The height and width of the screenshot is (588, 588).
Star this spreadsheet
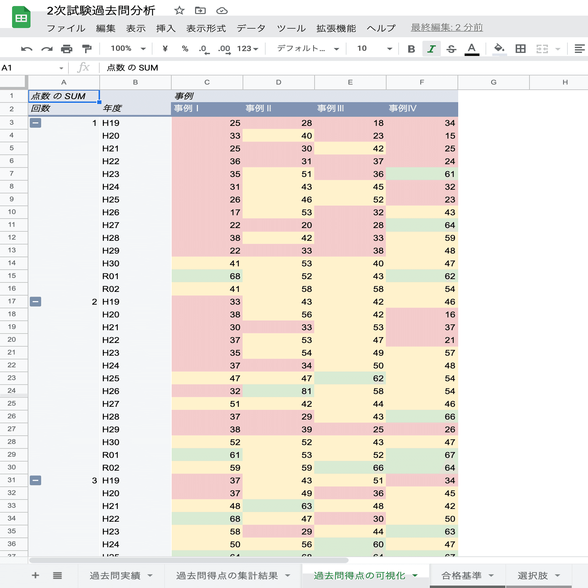(x=179, y=11)
